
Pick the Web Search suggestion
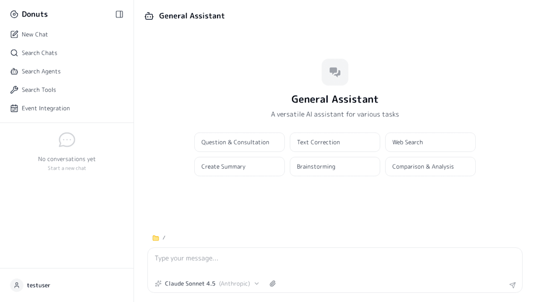click(431, 142)
